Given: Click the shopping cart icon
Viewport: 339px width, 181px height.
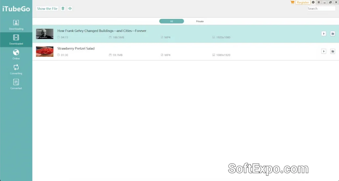Looking at the screenshot, I should [x=292, y=2].
